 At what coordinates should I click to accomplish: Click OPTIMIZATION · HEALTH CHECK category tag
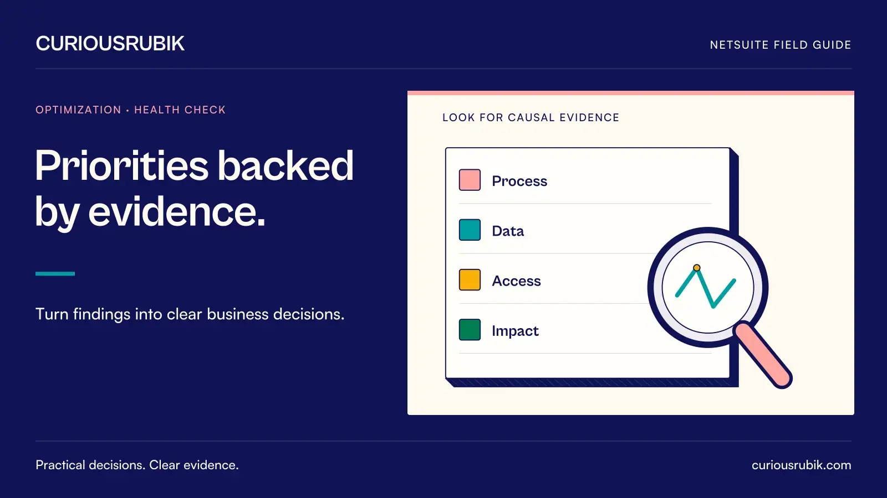[130, 110]
